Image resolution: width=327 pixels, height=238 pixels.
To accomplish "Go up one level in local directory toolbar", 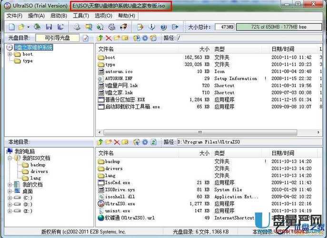I will [100, 142].
